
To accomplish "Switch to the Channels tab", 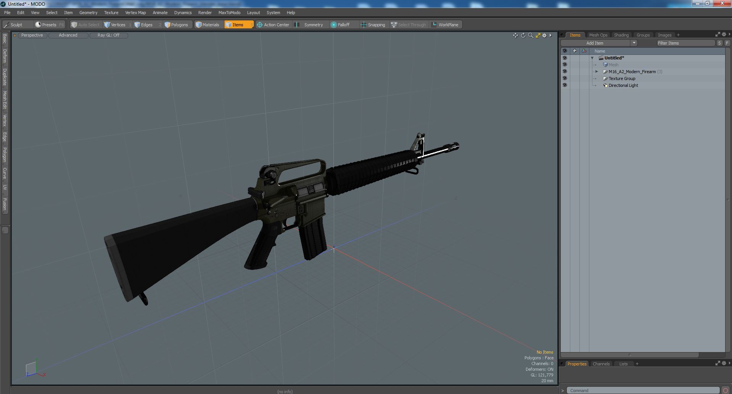I will 601,364.
